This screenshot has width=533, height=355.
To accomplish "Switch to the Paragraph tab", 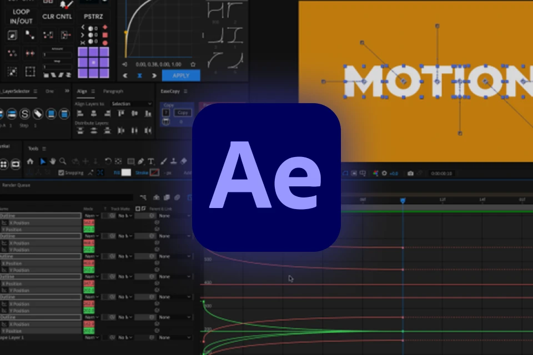I will pyautogui.click(x=113, y=92).
